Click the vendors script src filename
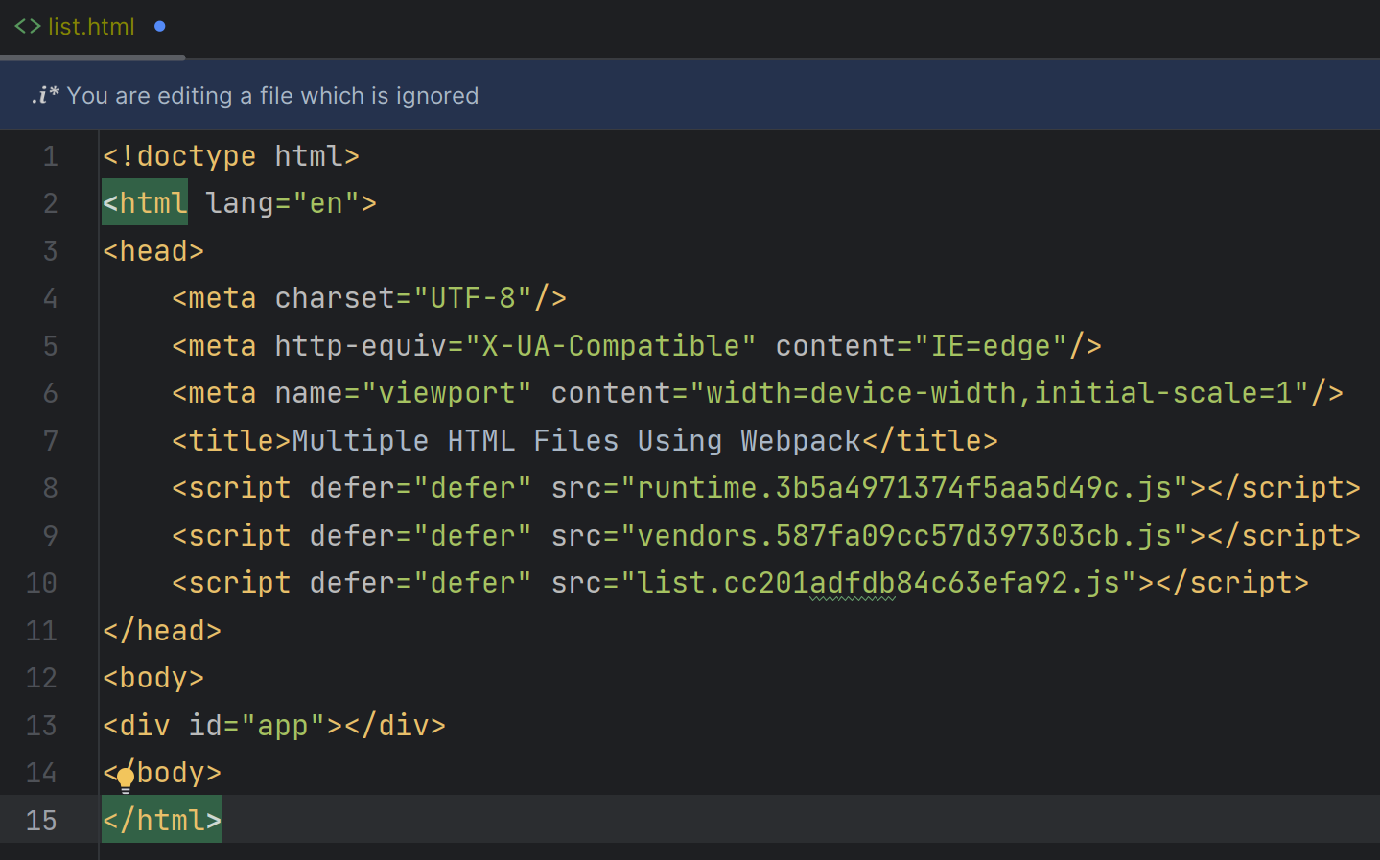Image resolution: width=1380 pixels, height=860 pixels. (903, 536)
